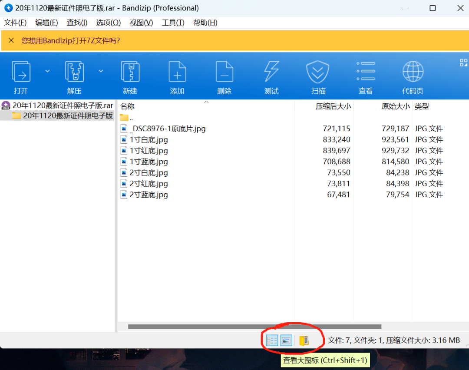Extract files with the 解压 toolbar icon

tap(74, 76)
